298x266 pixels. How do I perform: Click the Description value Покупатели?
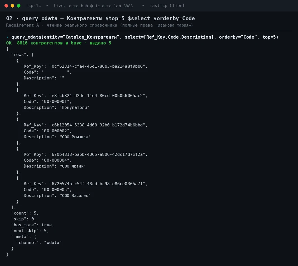pyautogui.click(x=74, y=107)
